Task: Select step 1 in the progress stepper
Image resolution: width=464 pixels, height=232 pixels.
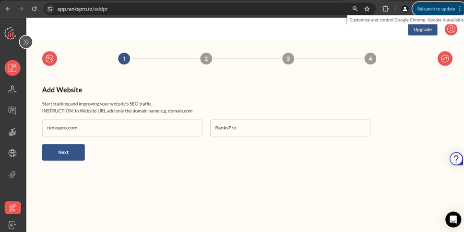Action: tap(124, 59)
